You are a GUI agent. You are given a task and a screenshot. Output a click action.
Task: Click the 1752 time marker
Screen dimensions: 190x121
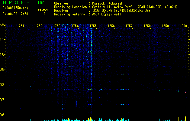39,26
